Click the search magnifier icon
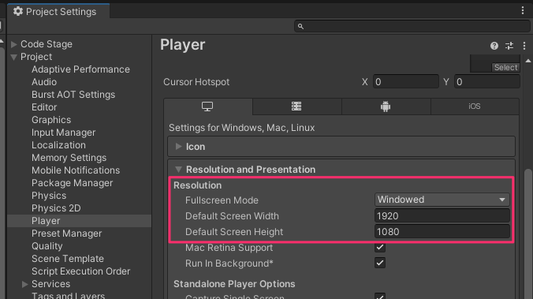This screenshot has height=299, width=533. [300, 26]
